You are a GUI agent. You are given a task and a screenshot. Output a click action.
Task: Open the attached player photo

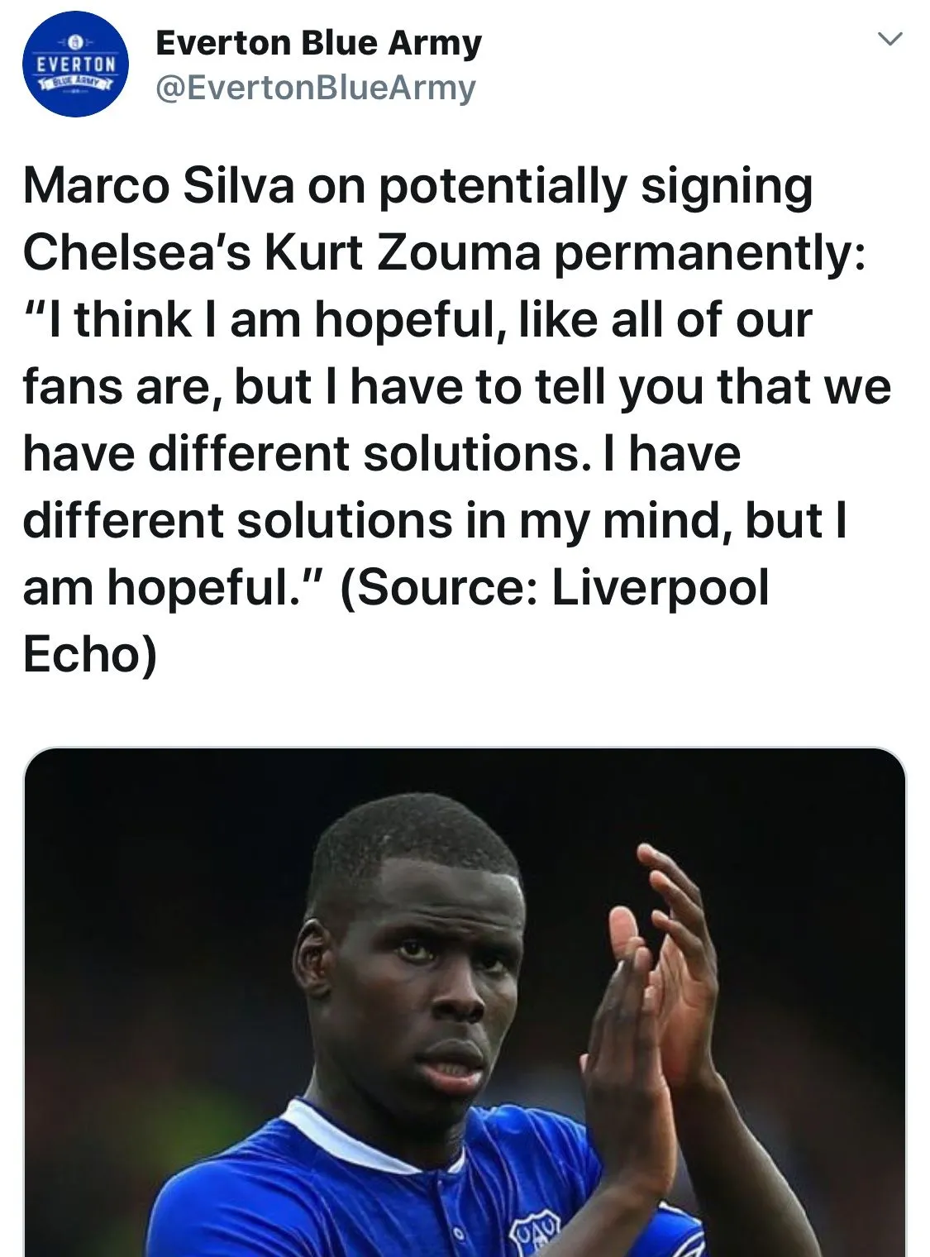coord(465,1001)
